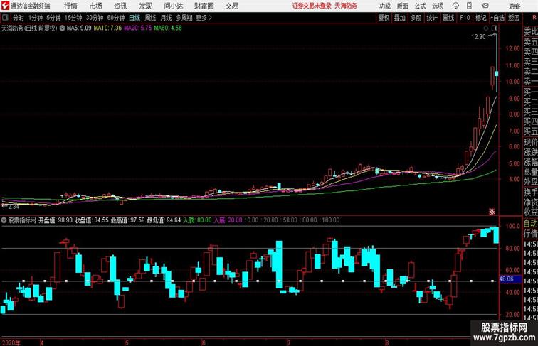Open the 资讯 menu

[120, 6]
